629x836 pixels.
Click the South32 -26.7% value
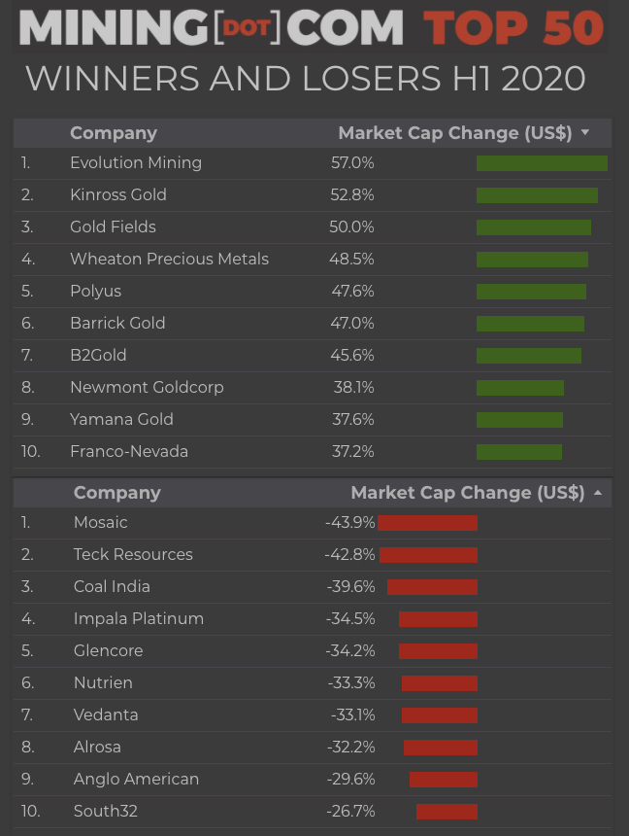click(x=351, y=811)
